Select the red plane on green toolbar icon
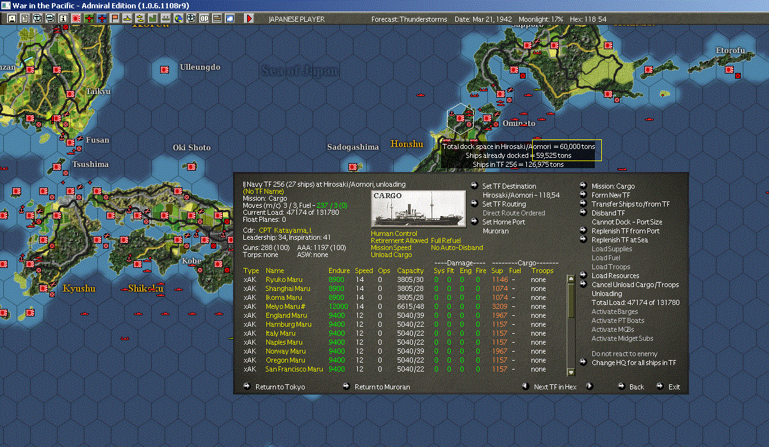This screenshot has width=769, height=447. 89,19
